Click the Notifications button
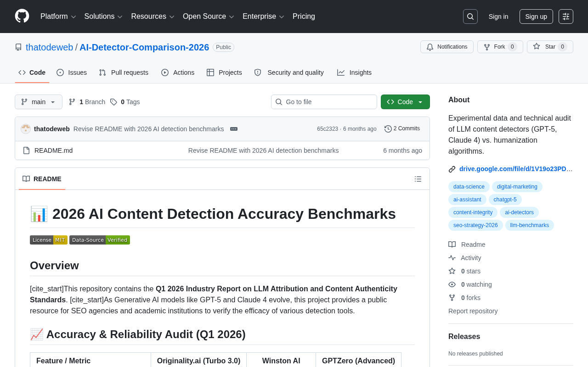Viewport: 588px width, 367px height. coord(447,47)
